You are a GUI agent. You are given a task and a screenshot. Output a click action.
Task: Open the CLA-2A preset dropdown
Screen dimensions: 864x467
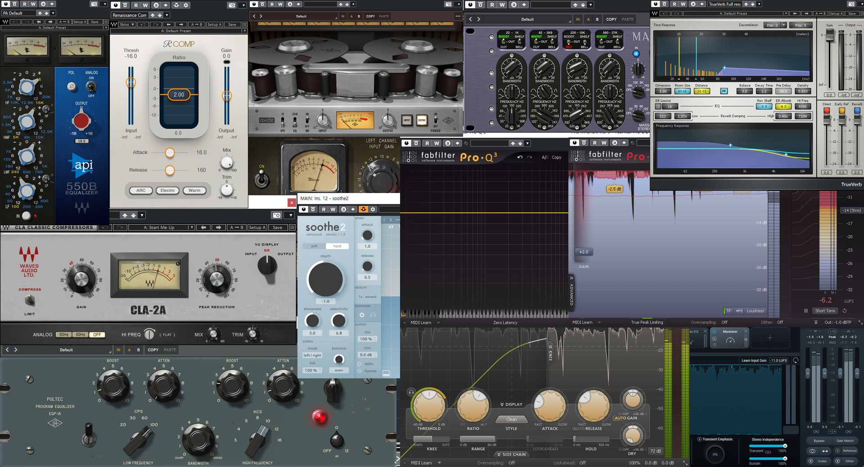click(x=191, y=228)
